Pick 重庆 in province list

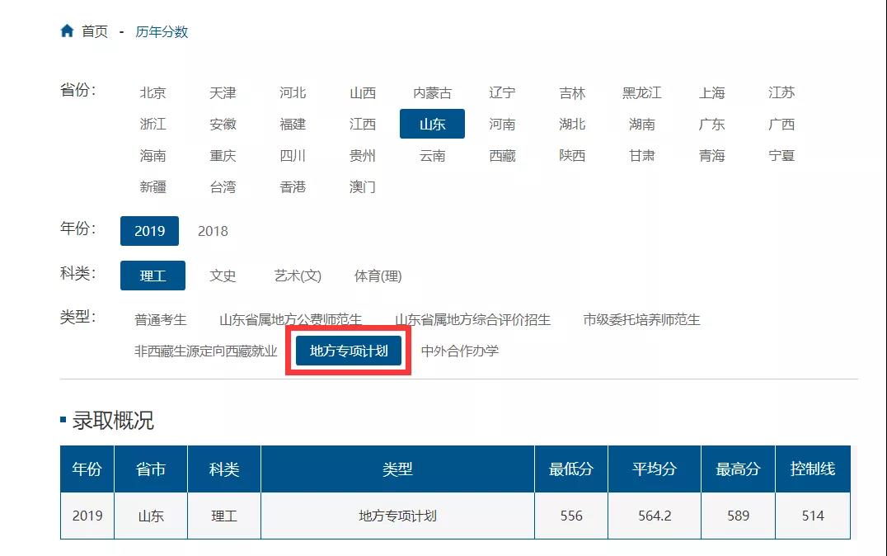coord(223,156)
